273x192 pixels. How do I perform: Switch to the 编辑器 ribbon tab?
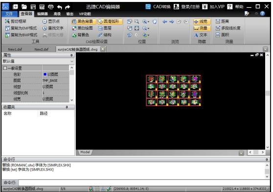click(x=42, y=14)
